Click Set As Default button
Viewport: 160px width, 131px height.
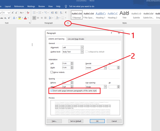coord(76,121)
